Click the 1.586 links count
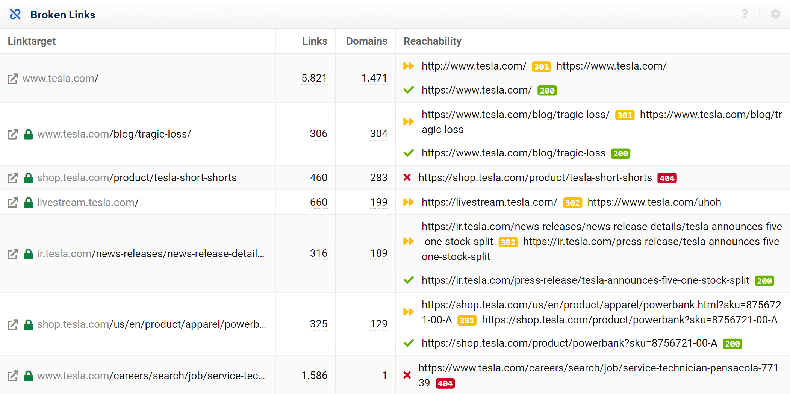This screenshot has width=790, height=394. click(x=314, y=376)
